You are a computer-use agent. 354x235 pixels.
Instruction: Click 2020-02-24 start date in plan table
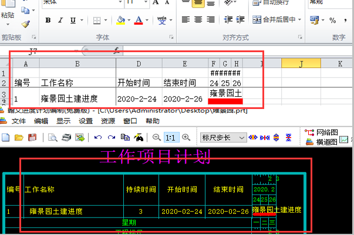click(182, 212)
